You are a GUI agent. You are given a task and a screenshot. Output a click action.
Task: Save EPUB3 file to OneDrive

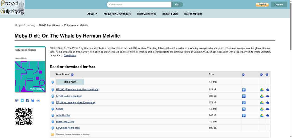pyautogui.click(x=267, y=90)
